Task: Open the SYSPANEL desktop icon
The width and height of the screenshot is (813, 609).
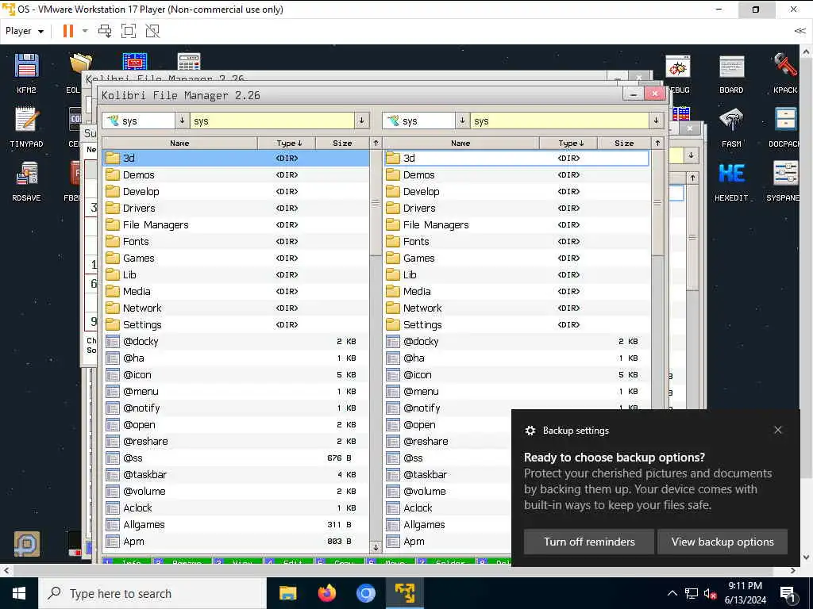Action: 785,181
